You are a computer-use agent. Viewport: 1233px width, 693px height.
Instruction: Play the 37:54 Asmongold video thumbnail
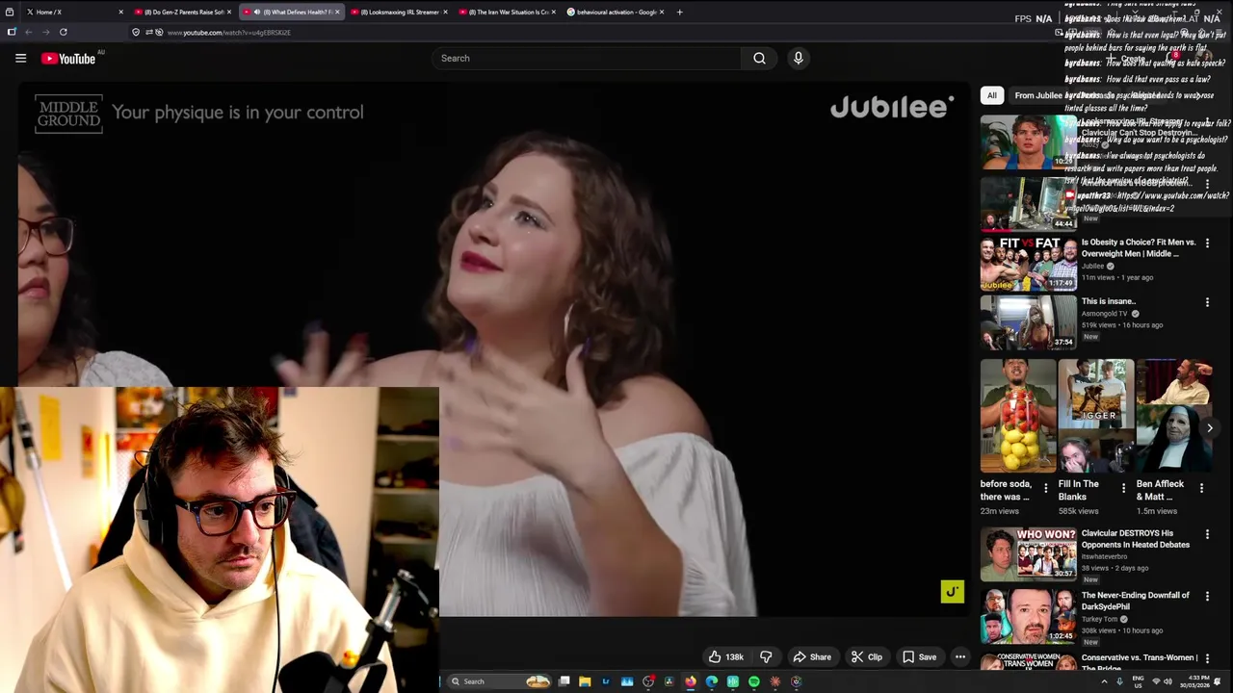(x=1029, y=321)
